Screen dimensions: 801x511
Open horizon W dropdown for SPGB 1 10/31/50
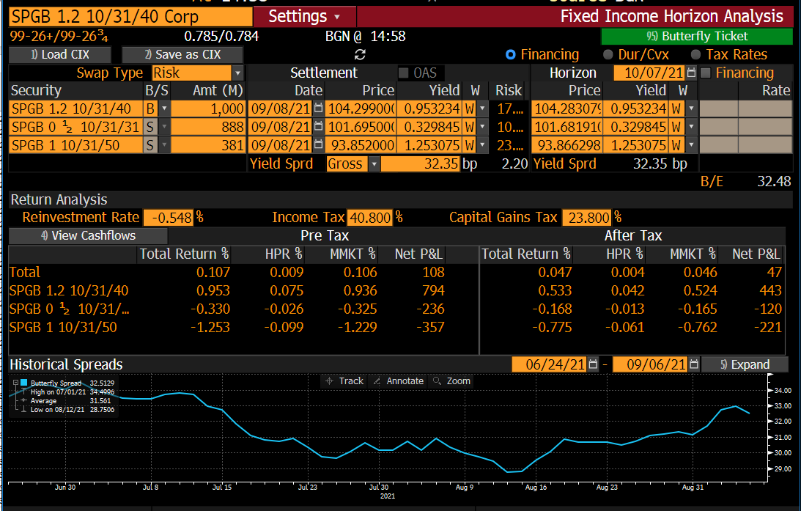[x=691, y=146]
